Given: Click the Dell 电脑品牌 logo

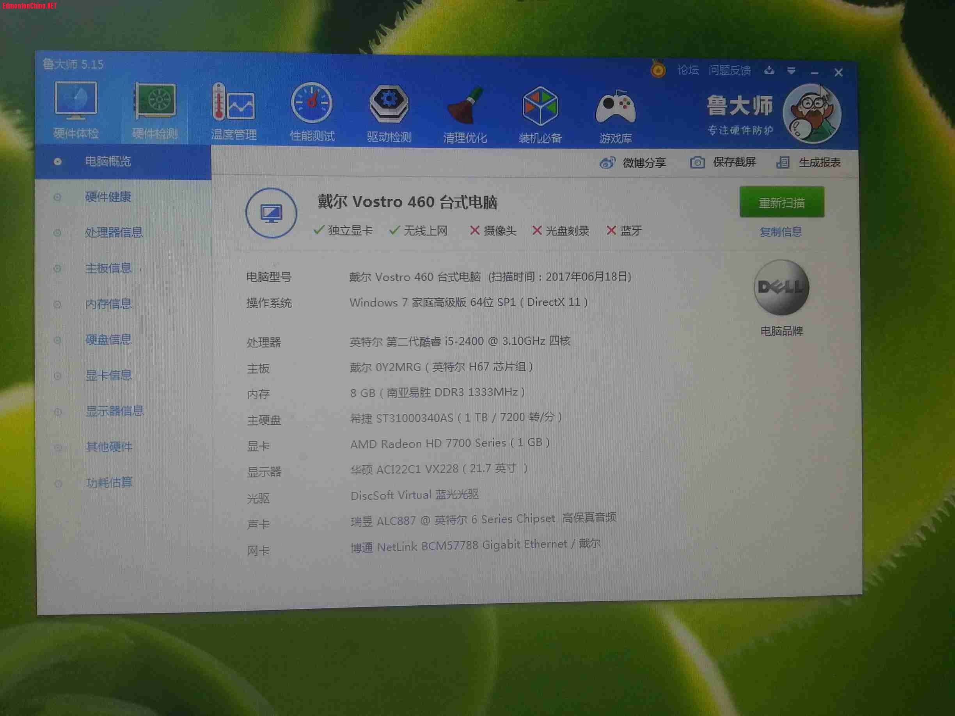Looking at the screenshot, I should (781, 287).
